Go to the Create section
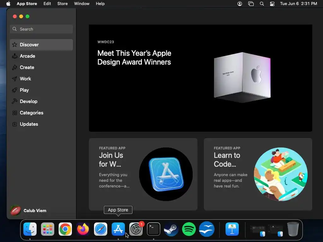Viewport: 323px width, 242px height. pyautogui.click(x=41, y=67)
